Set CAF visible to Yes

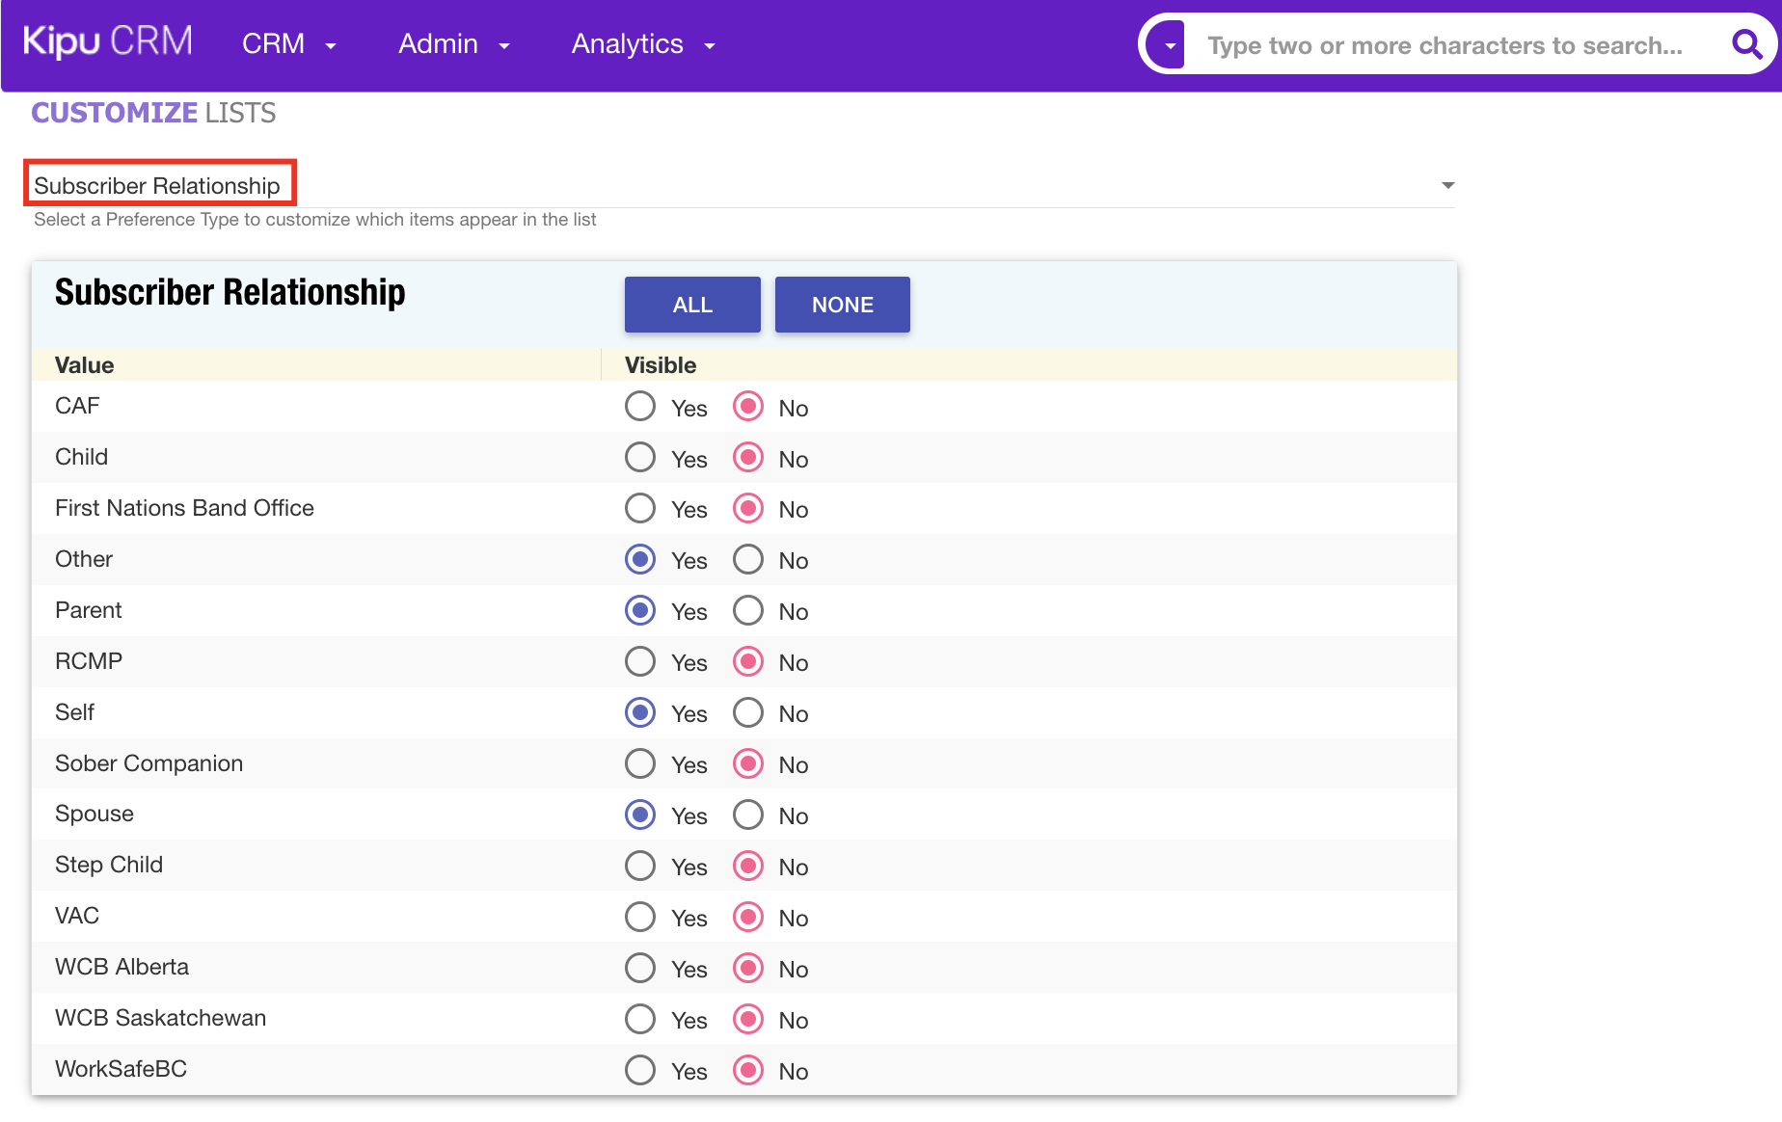pyautogui.click(x=640, y=407)
